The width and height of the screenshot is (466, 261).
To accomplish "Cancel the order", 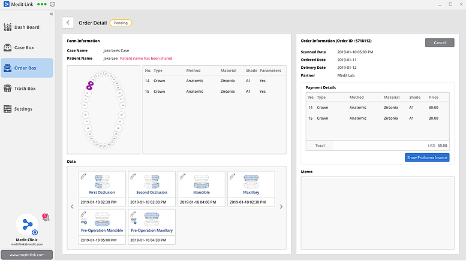I will (439, 43).
